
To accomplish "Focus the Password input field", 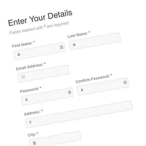I will click(47, 96).
